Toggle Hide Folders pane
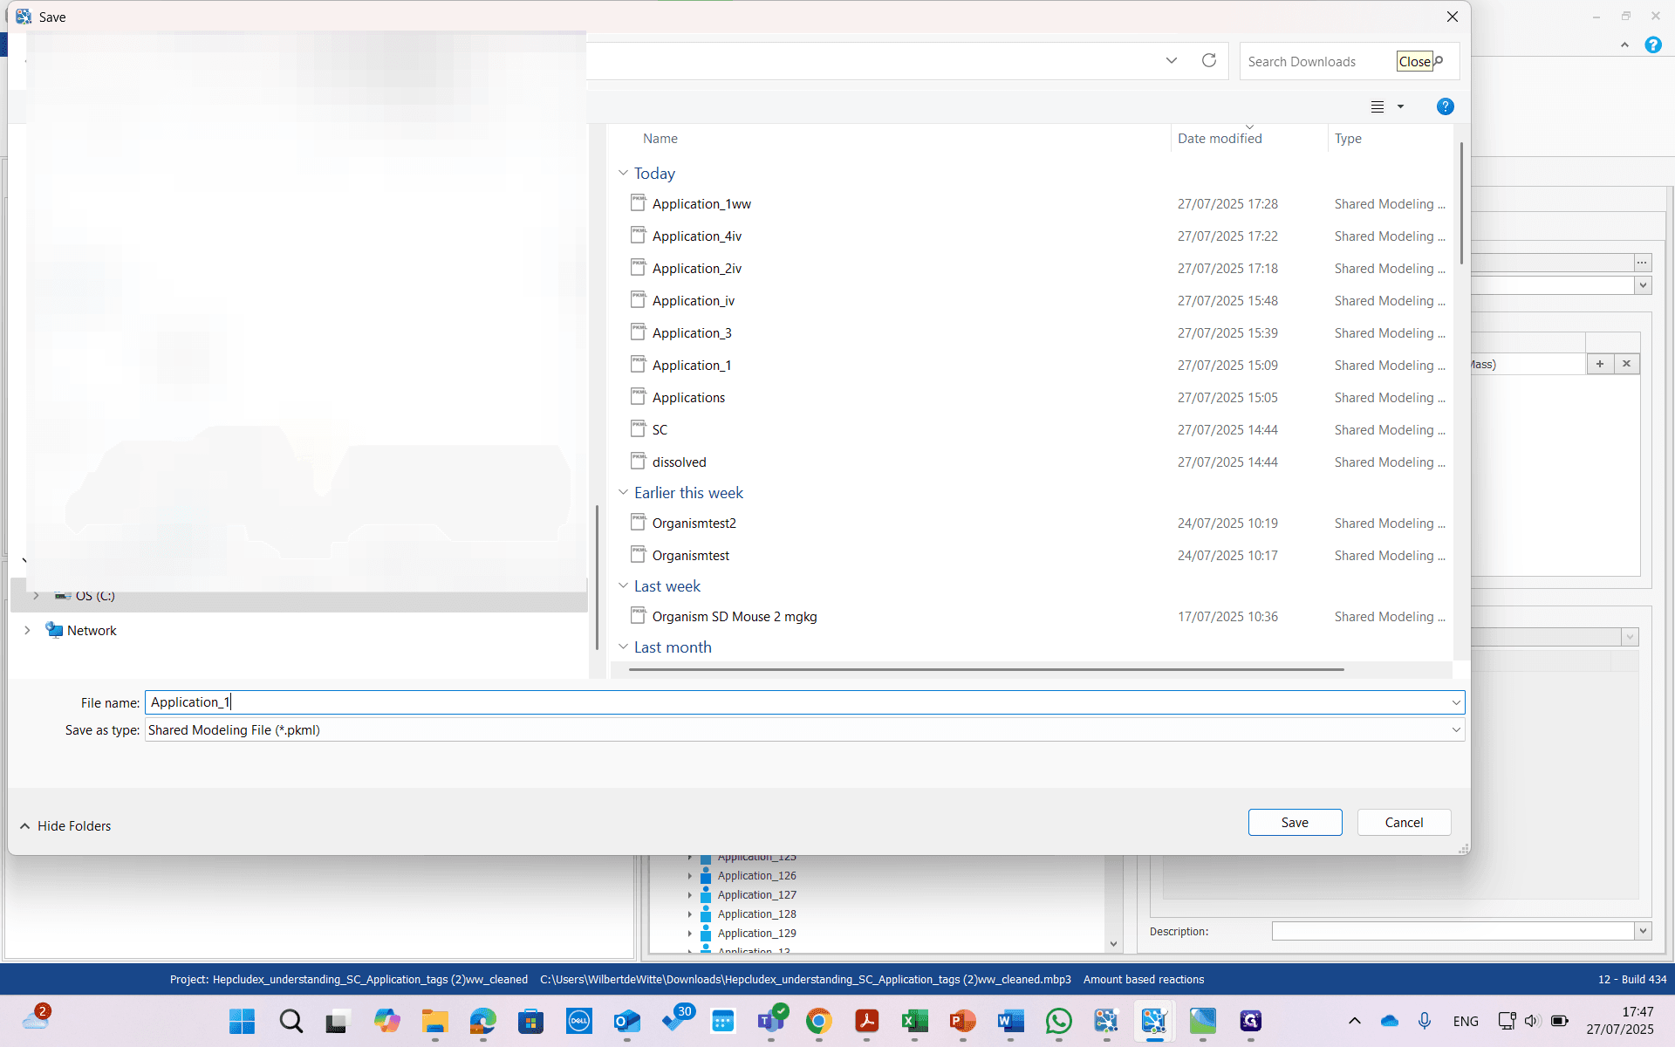This screenshot has width=1675, height=1047. tap(65, 825)
